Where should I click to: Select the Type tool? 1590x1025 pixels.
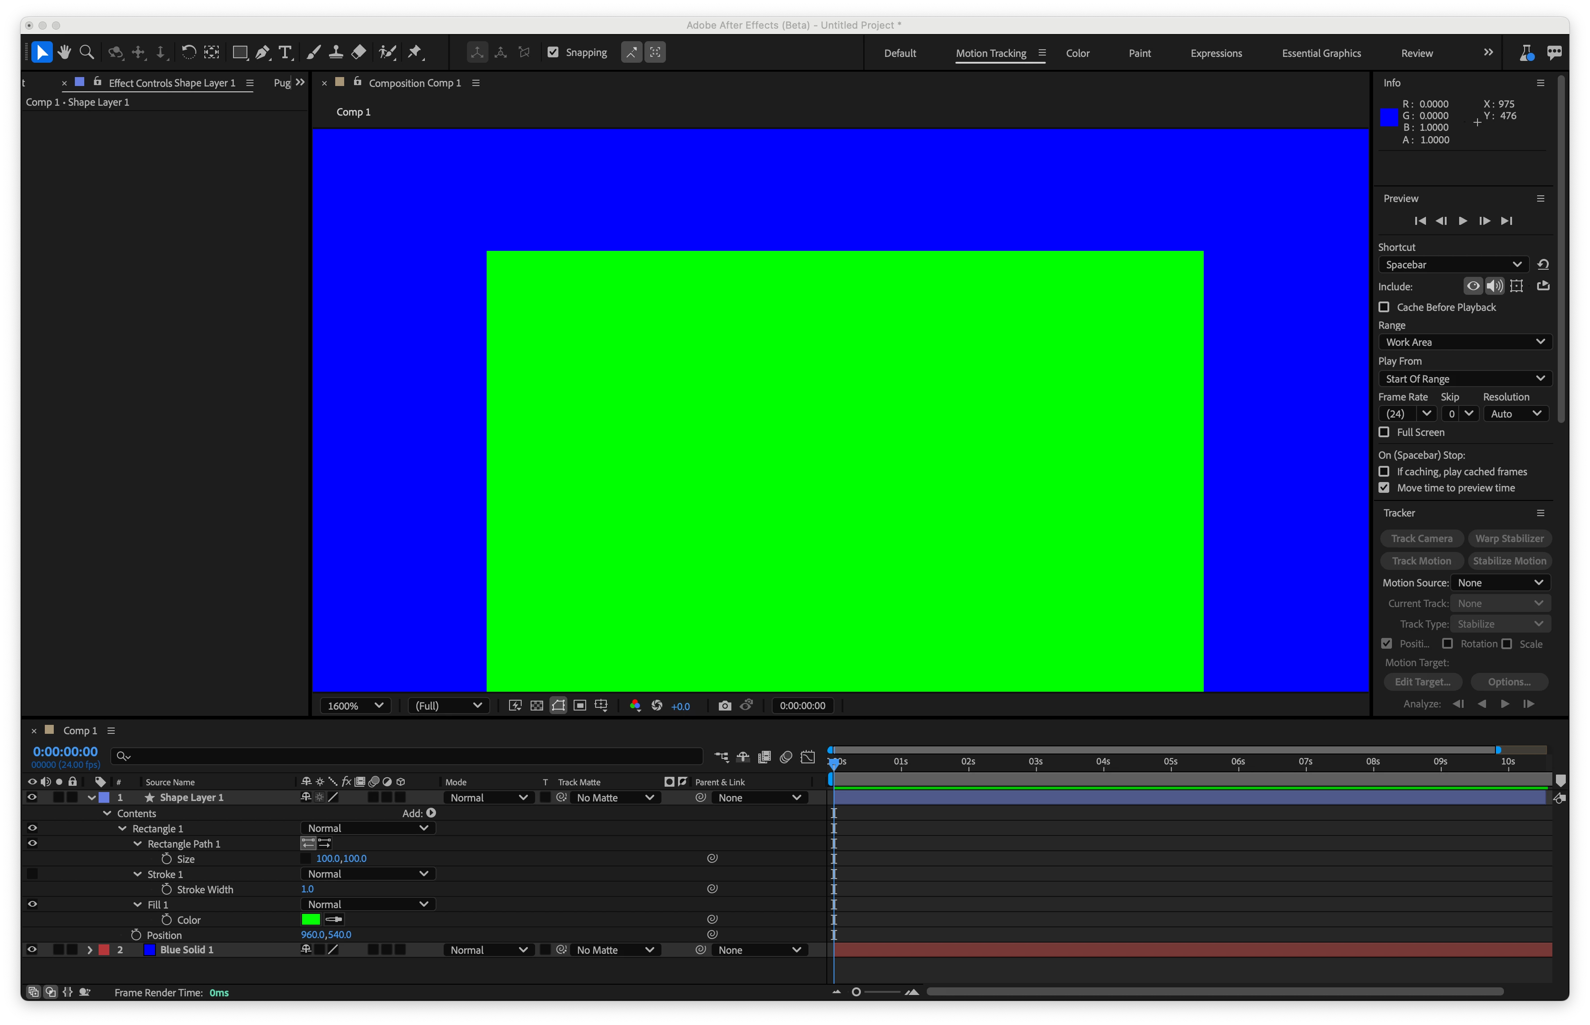(x=285, y=52)
